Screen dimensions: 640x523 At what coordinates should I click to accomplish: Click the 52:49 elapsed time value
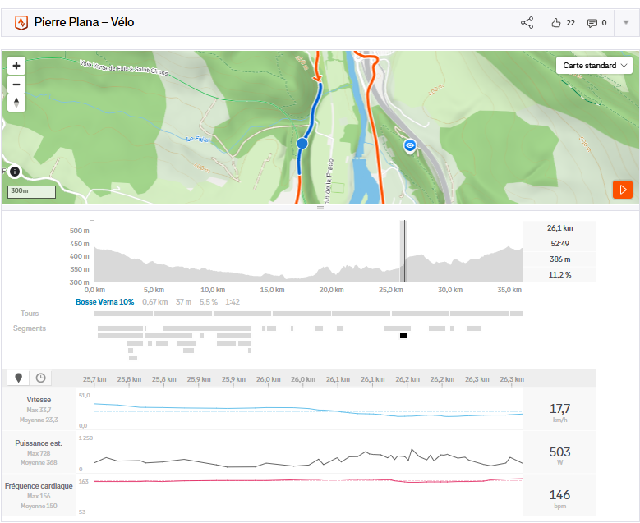[560, 244]
